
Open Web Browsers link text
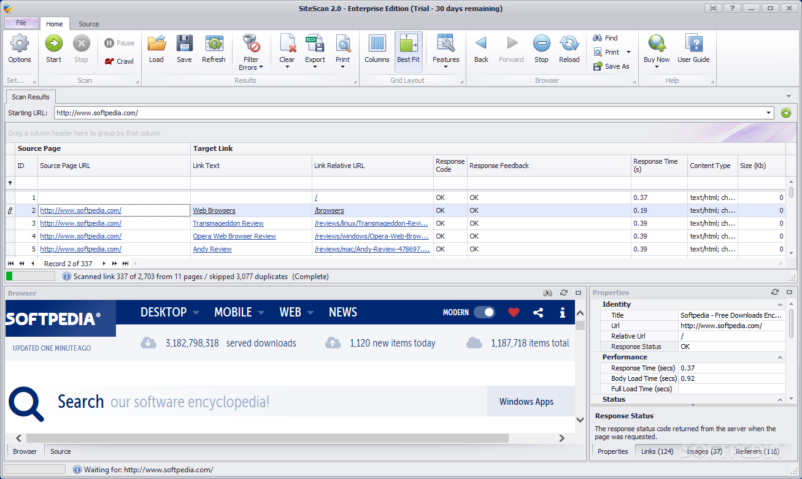214,210
